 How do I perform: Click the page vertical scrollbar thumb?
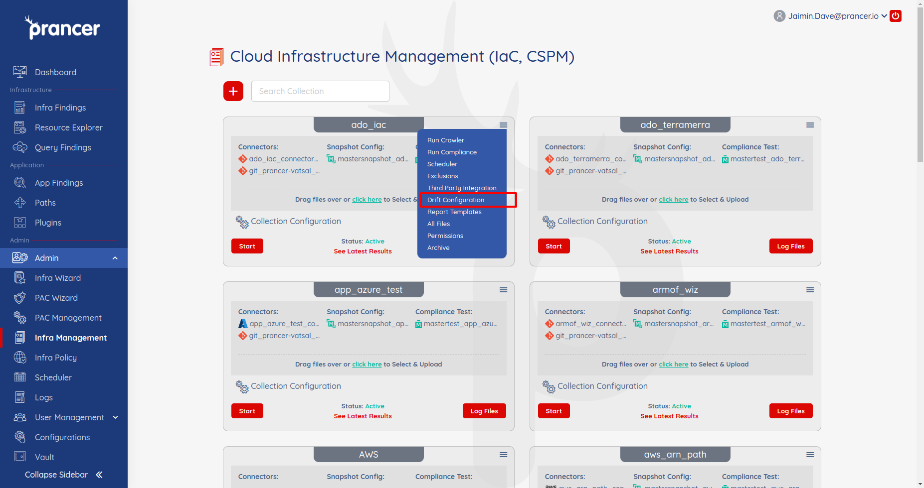point(920,85)
